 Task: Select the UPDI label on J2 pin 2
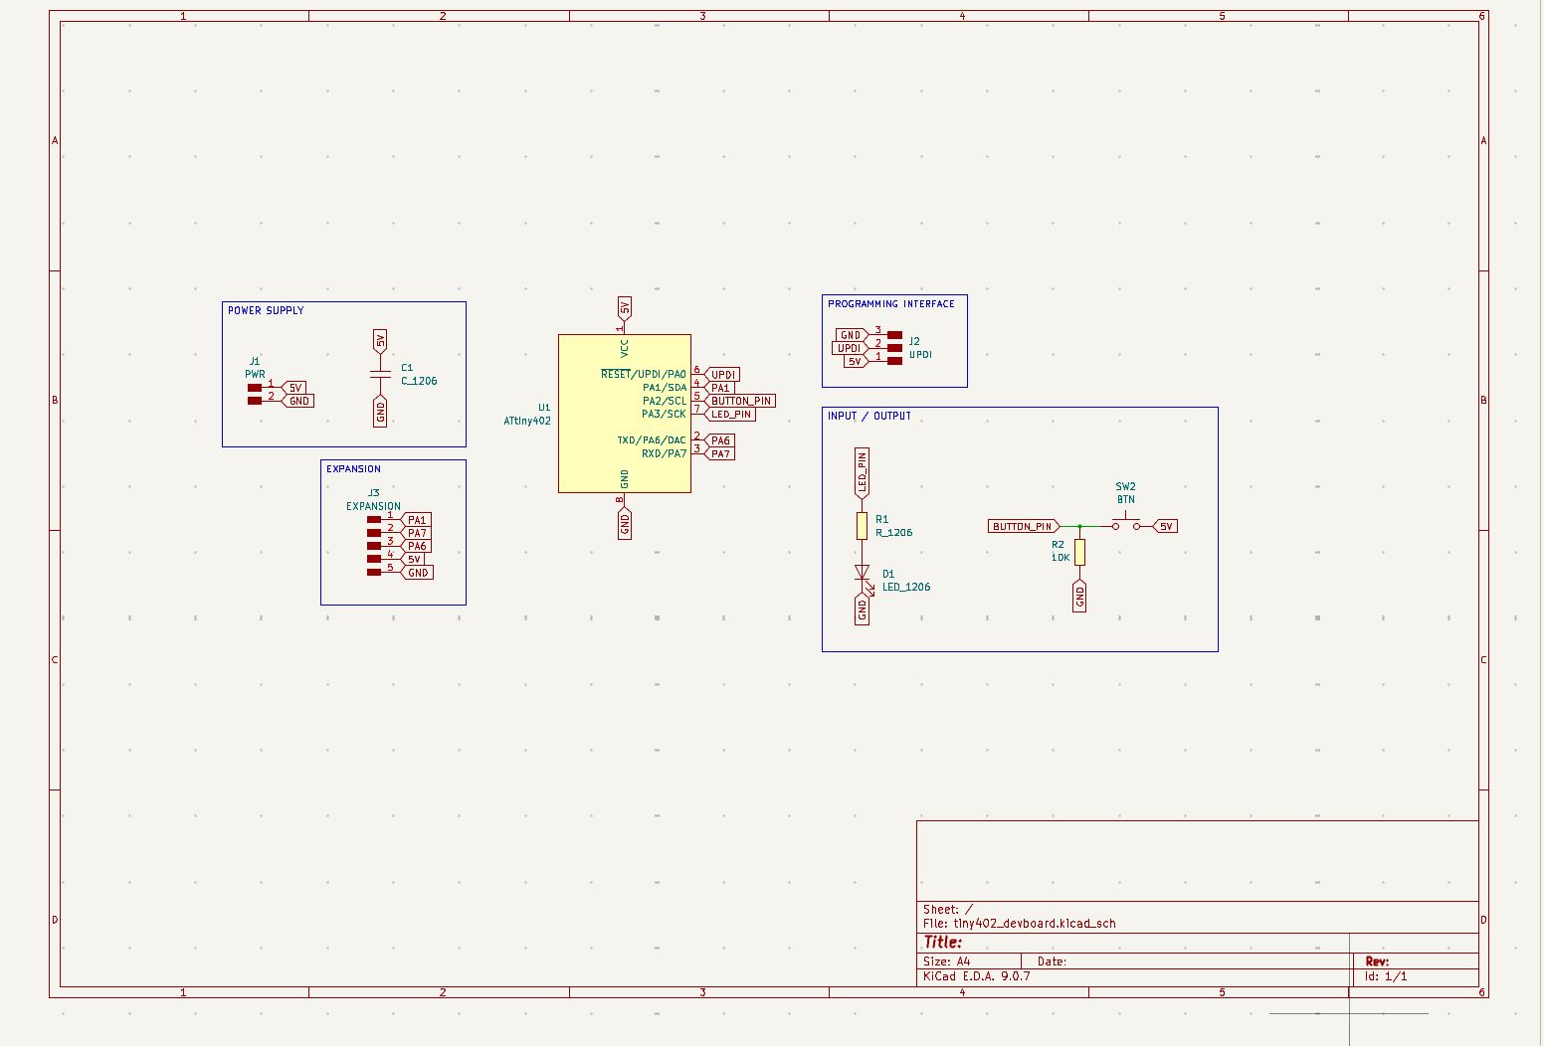(x=849, y=348)
